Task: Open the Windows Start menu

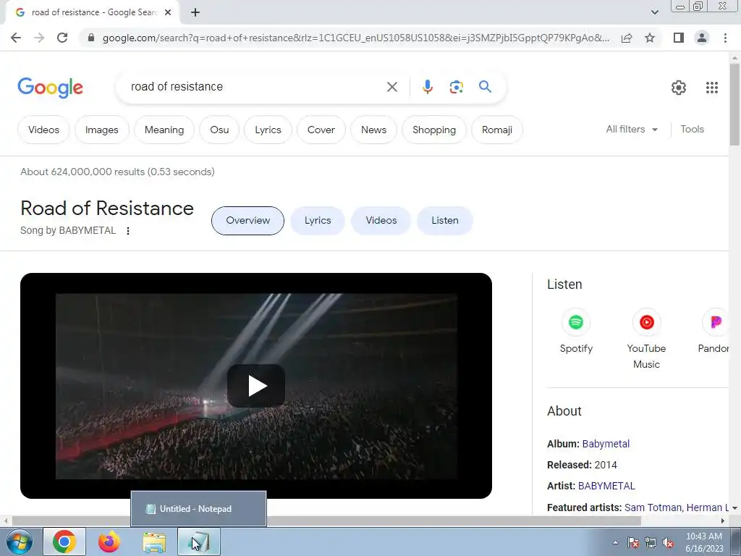Action: [x=20, y=542]
